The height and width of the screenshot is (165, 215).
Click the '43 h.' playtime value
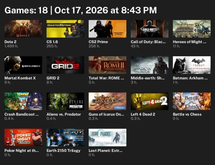coord(135,46)
